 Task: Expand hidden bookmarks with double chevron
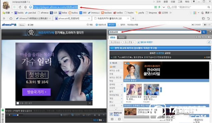click(x=171, y=13)
